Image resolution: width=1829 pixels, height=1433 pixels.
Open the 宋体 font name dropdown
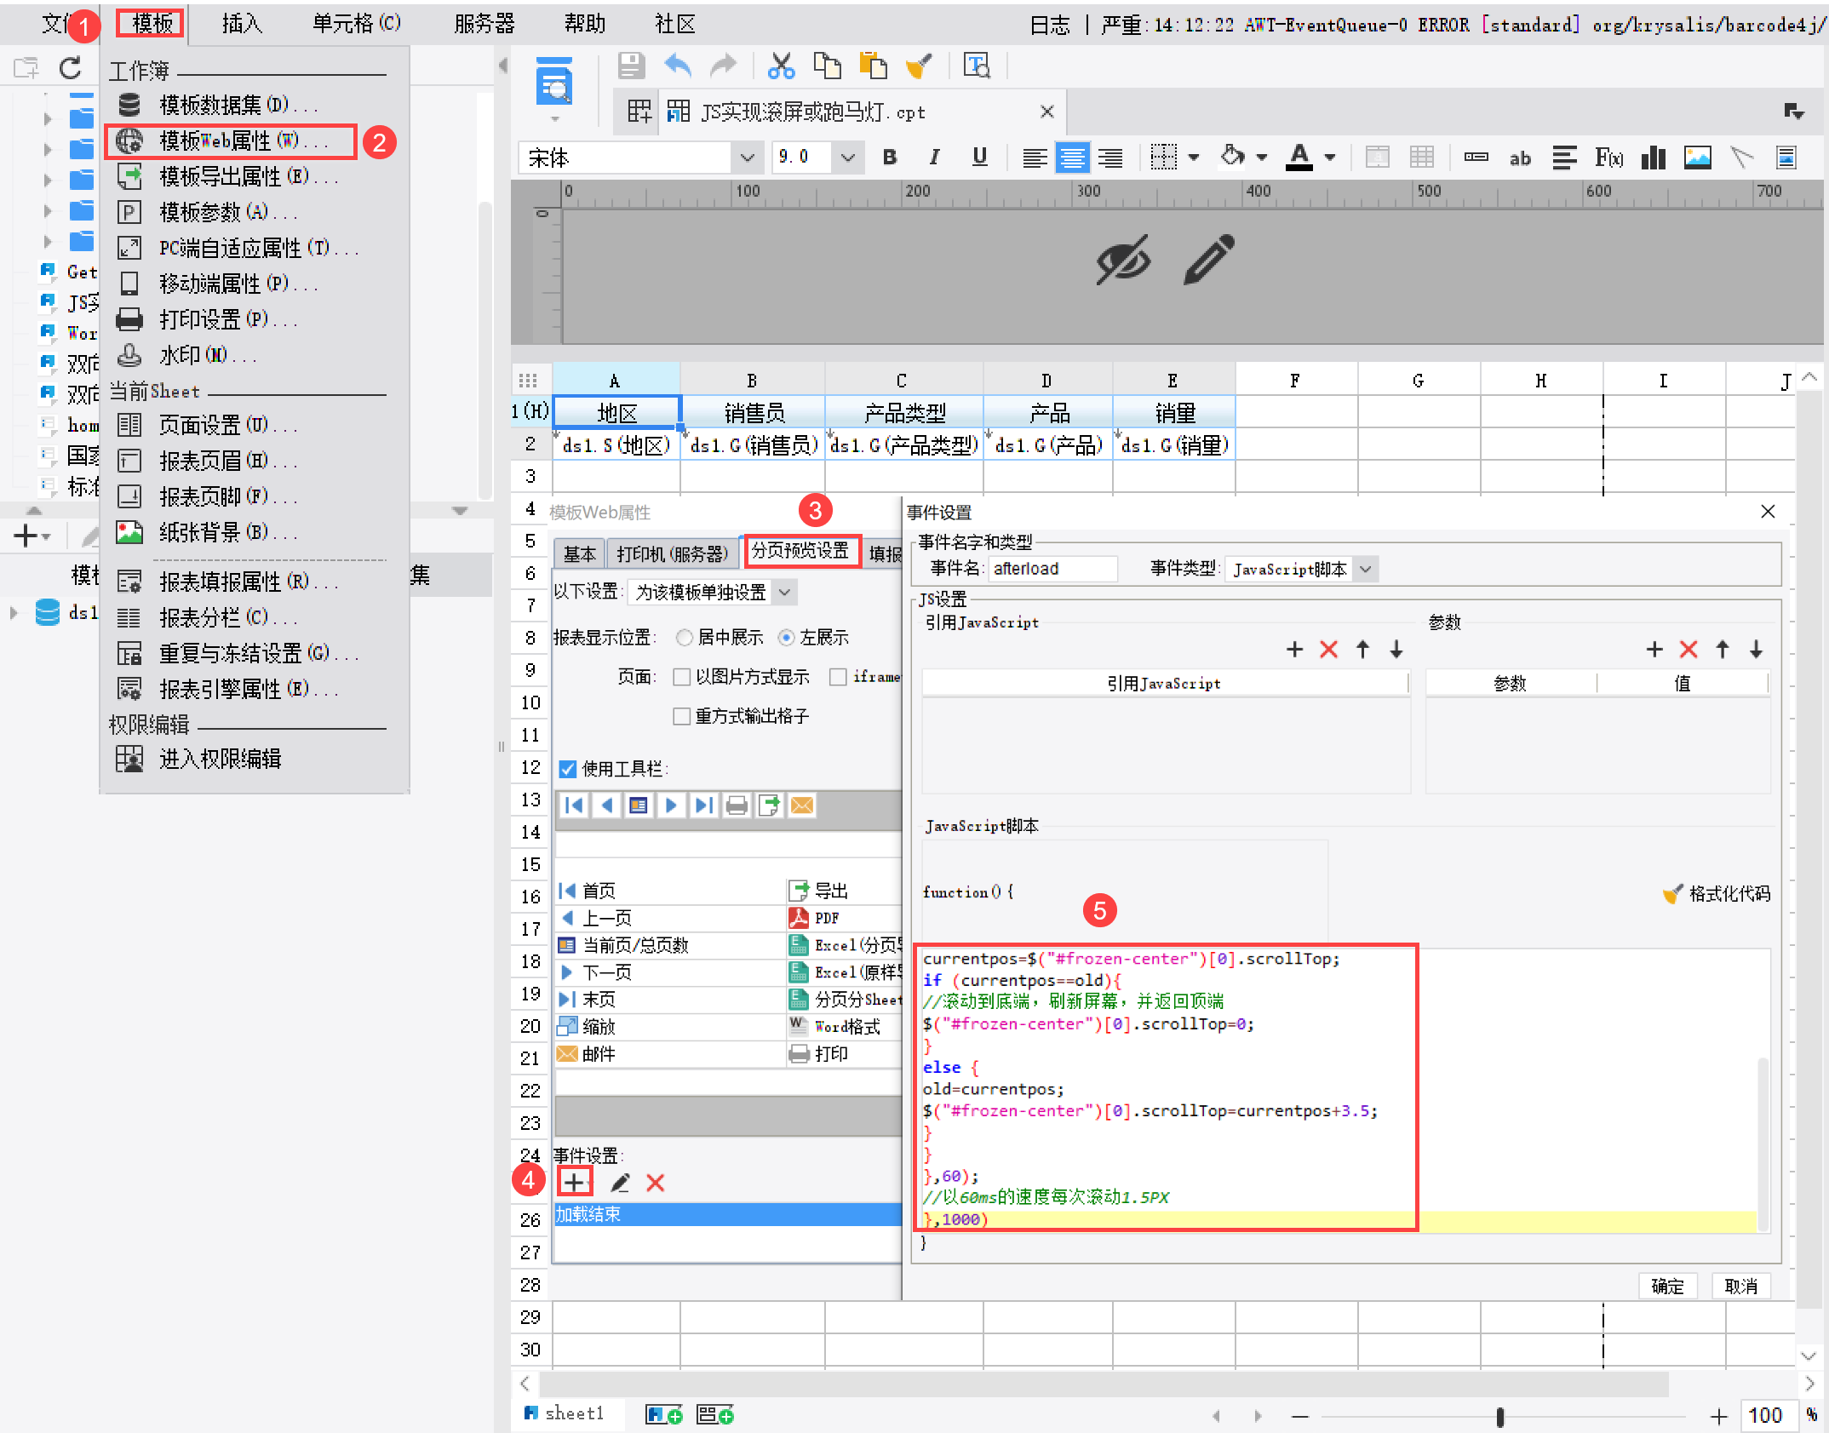pyautogui.click(x=747, y=158)
